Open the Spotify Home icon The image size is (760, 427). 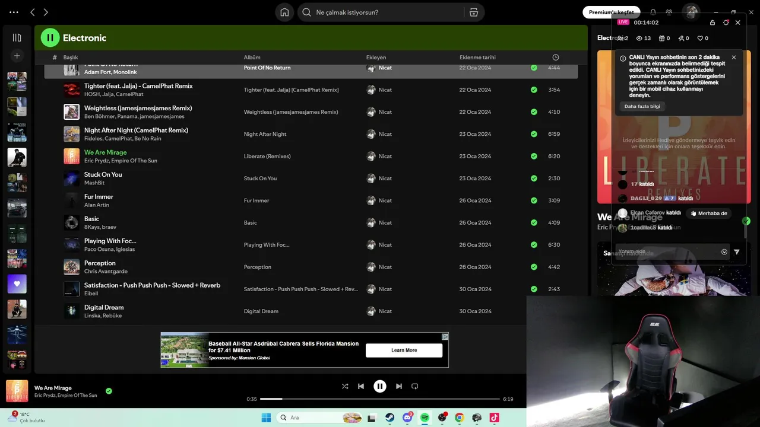point(284,12)
